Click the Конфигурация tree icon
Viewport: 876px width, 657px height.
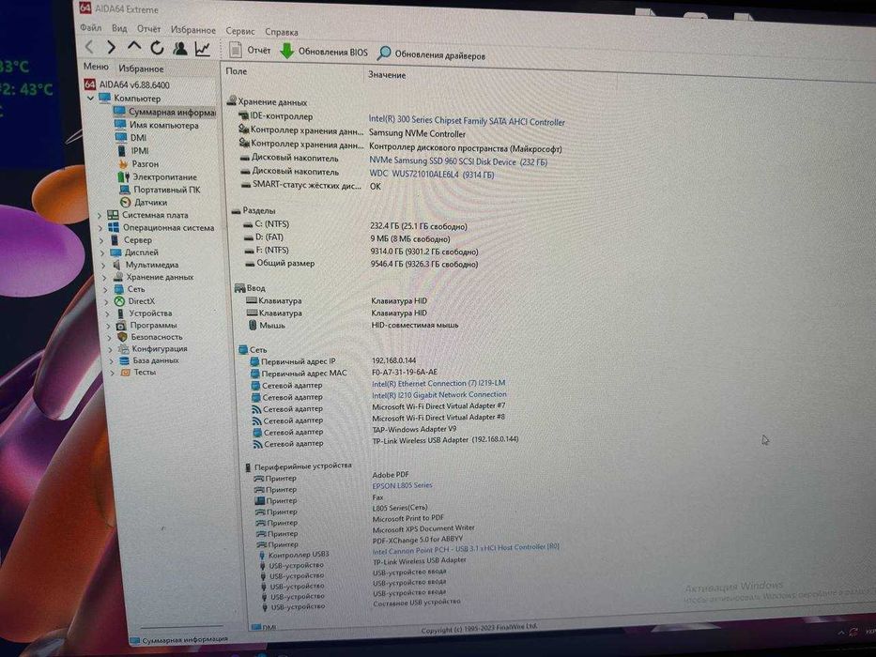(123, 348)
